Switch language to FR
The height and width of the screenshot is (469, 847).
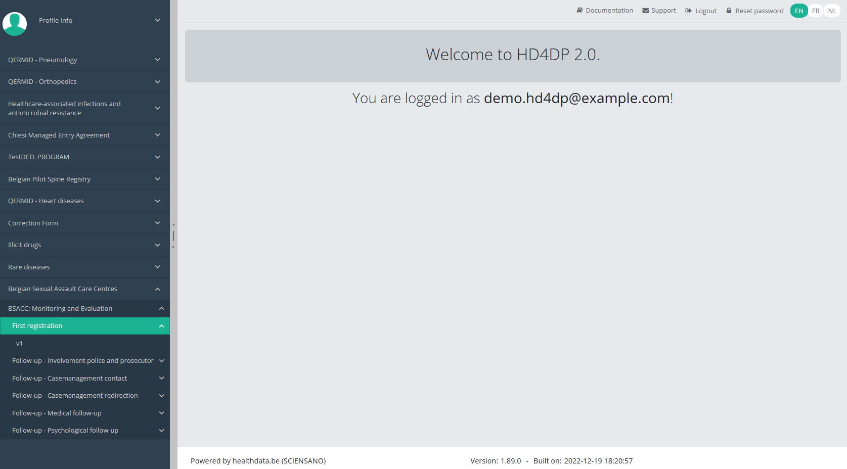[815, 11]
